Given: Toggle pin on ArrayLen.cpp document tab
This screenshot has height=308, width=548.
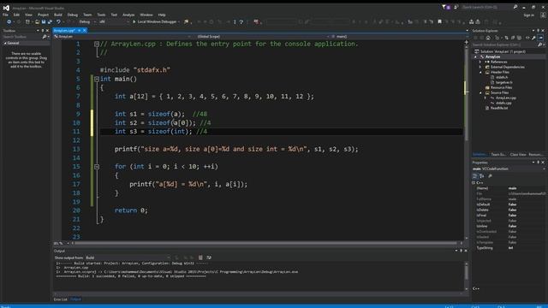Looking at the screenshot, I should click(x=80, y=31).
